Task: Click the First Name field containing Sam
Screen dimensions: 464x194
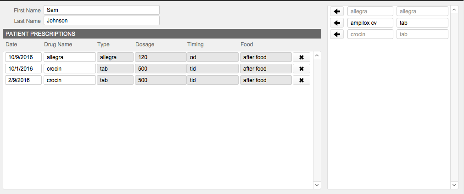Action: pos(101,10)
